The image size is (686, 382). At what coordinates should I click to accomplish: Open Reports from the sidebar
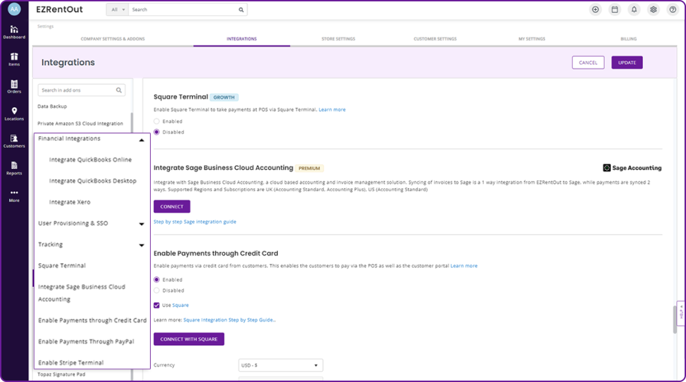point(14,168)
